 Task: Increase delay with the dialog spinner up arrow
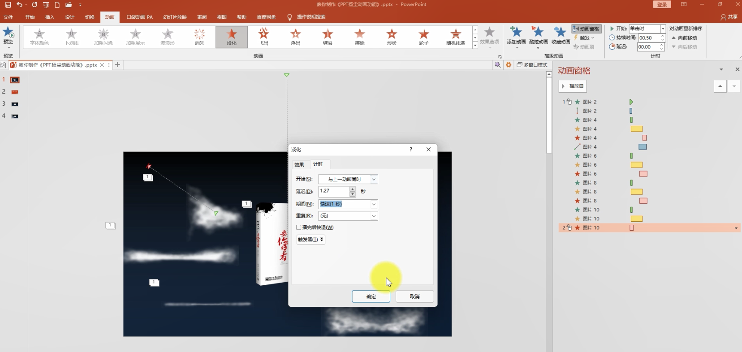[x=353, y=189]
